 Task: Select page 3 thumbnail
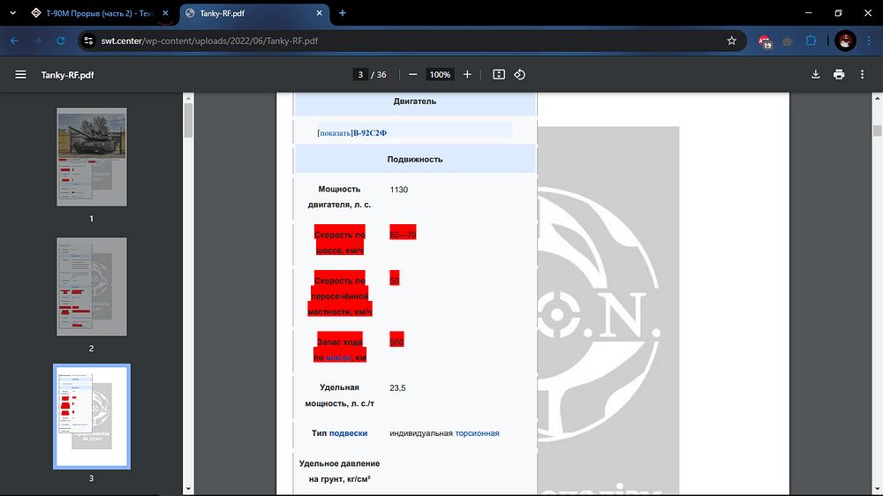92,417
